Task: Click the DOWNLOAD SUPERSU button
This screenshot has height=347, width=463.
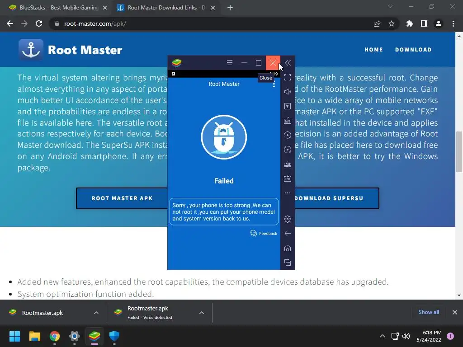Action: pyautogui.click(x=337, y=198)
